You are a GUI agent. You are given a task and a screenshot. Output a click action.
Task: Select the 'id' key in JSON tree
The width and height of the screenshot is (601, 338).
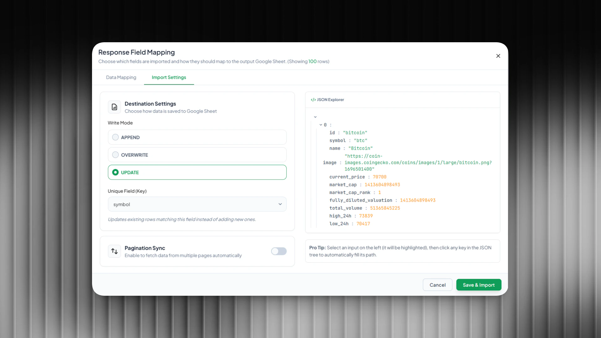(332, 132)
